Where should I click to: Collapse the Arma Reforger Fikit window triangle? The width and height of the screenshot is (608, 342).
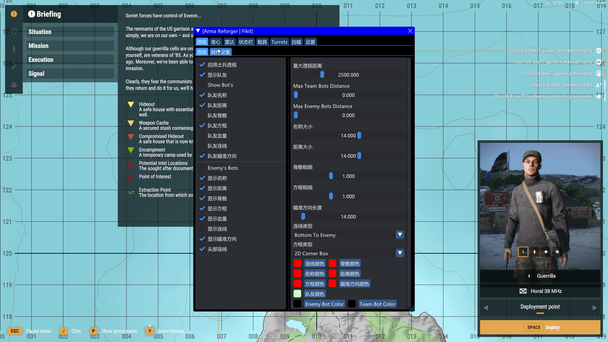198,31
